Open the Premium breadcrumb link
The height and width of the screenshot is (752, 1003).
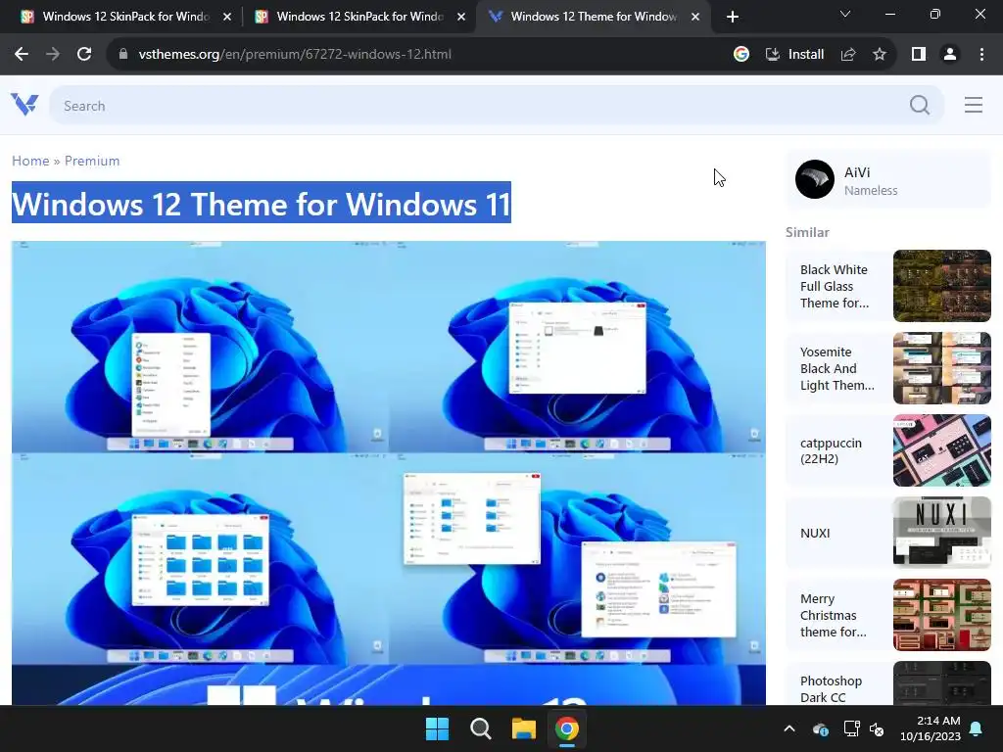click(x=92, y=161)
